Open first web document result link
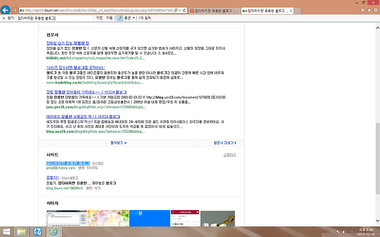 pos(68,43)
